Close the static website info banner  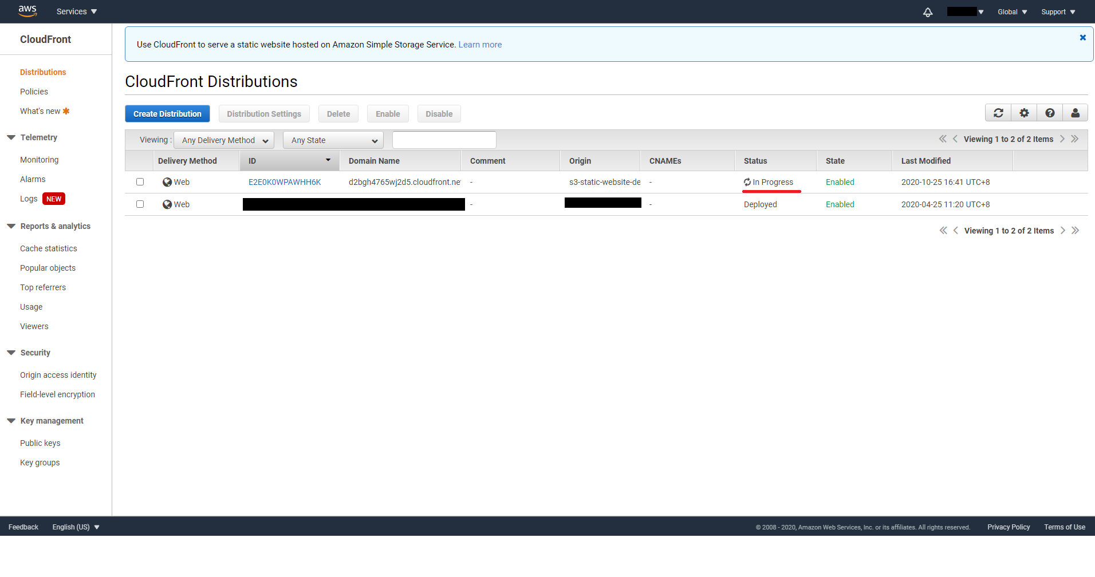1082,38
